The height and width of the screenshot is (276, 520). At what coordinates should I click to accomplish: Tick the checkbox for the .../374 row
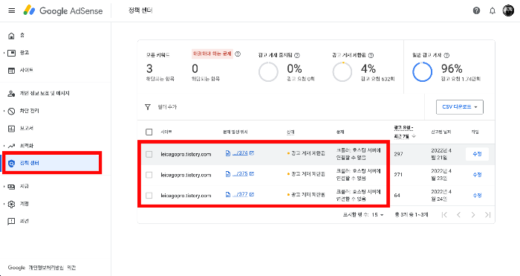click(x=149, y=154)
